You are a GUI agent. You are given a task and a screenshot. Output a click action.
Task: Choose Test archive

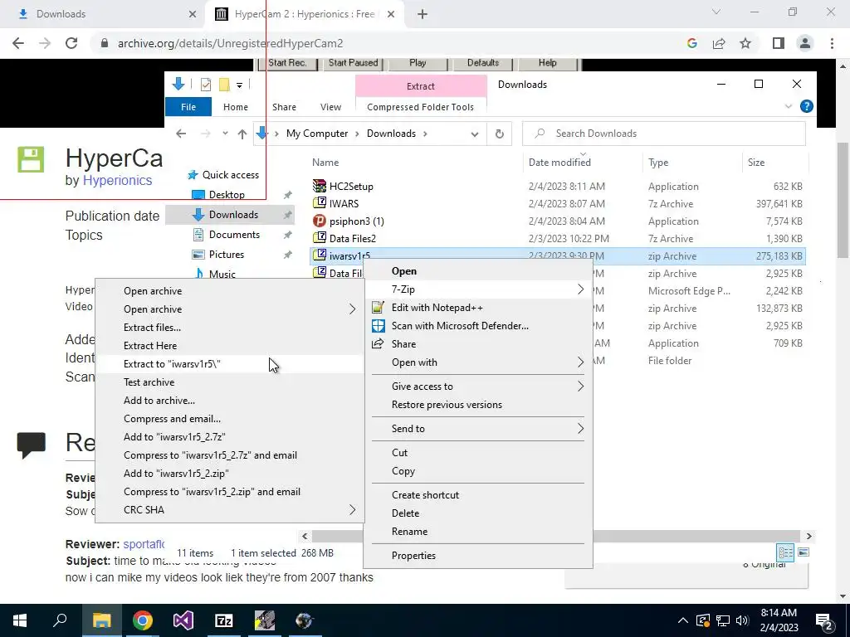click(x=229, y=382)
